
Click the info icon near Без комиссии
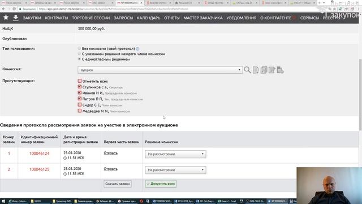[x=137, y=49]
